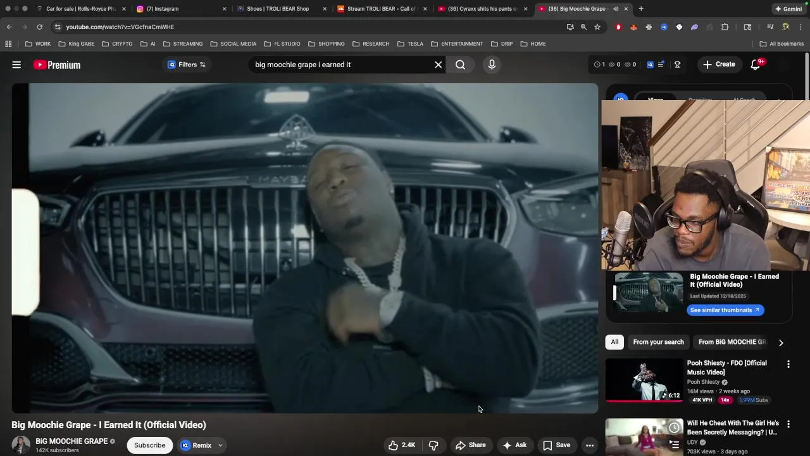810x456 pixels.
Task: Show more filter chips with right arrow
Action: tap(781, 343)
